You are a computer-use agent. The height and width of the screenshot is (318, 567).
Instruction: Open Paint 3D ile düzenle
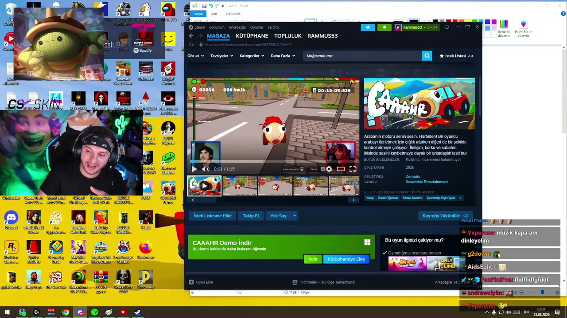click(524, 29)
